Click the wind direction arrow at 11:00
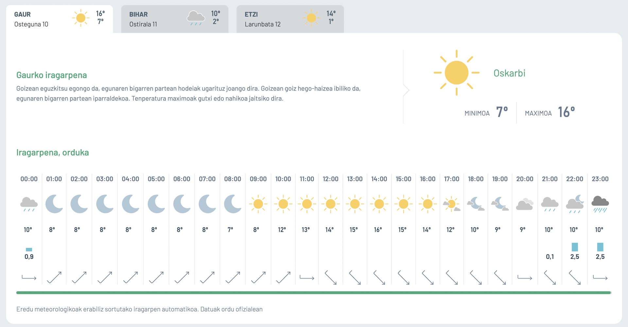The width and height of the screenshot is (628, 327). (x=307, y=278)
